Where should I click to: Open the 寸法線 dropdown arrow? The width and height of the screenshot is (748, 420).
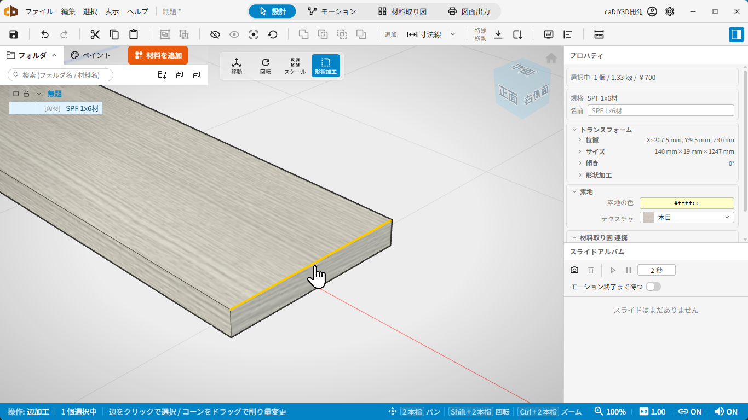click(452, 34)
